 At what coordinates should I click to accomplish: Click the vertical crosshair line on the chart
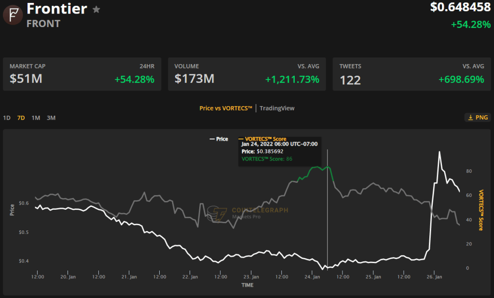pos(328,217)
